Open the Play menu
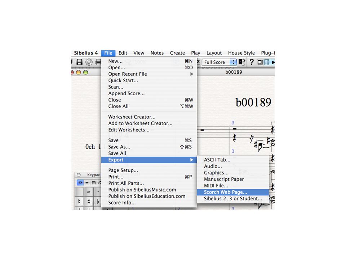 196,53
